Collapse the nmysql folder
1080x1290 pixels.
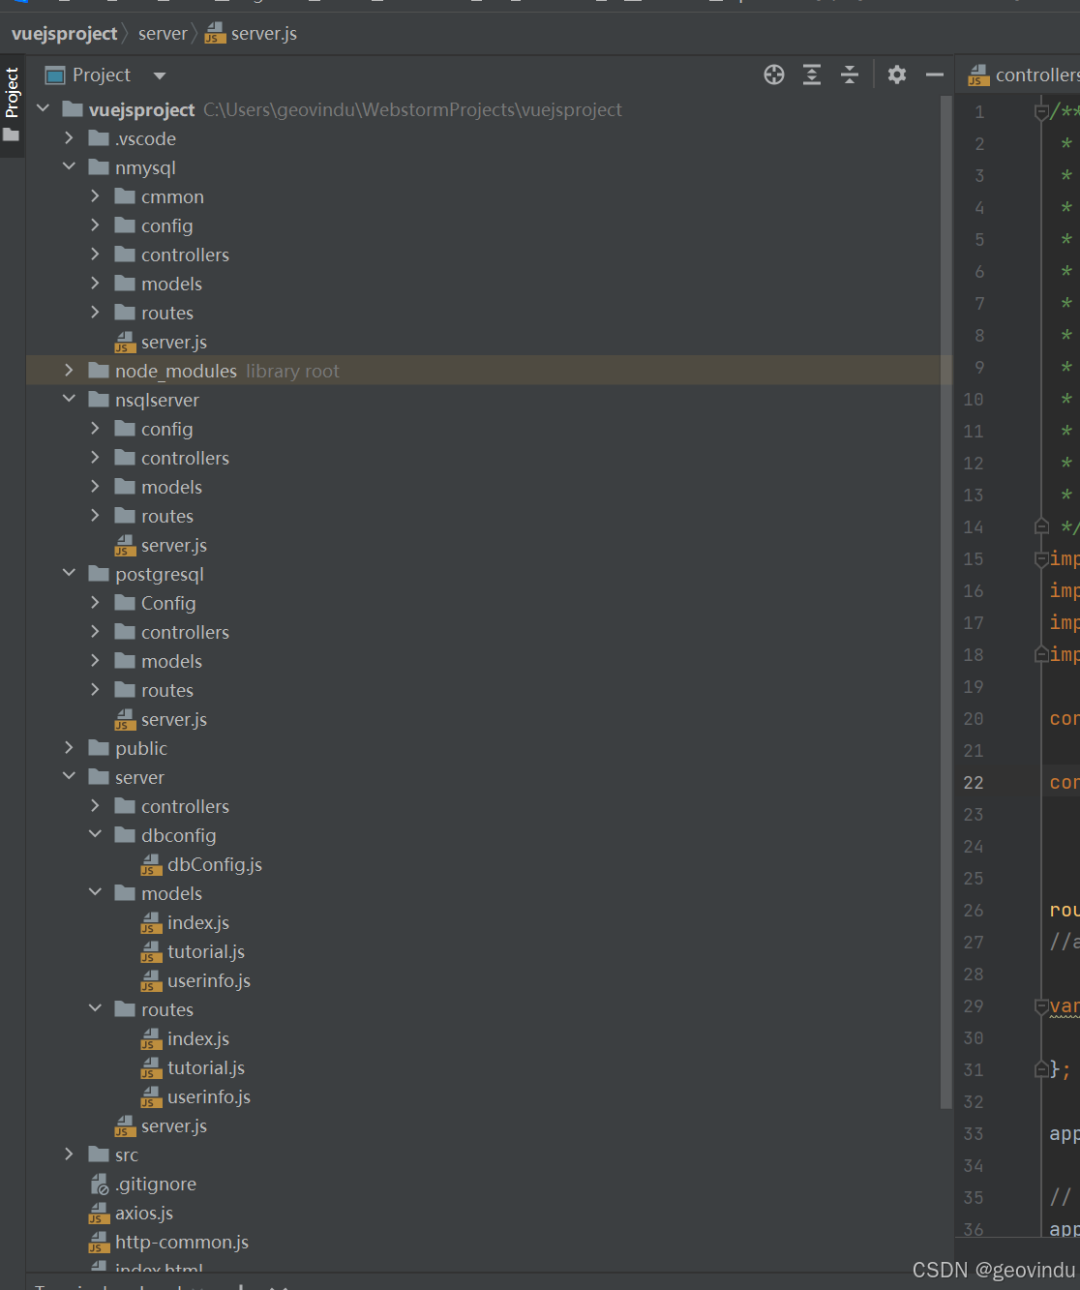point(69,166)
